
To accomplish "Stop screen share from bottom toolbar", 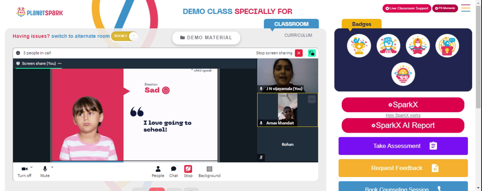I will click(x=188, y=172).
